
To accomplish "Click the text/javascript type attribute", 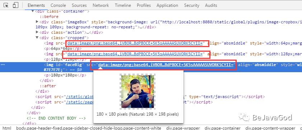I will (x=215, y=97).
